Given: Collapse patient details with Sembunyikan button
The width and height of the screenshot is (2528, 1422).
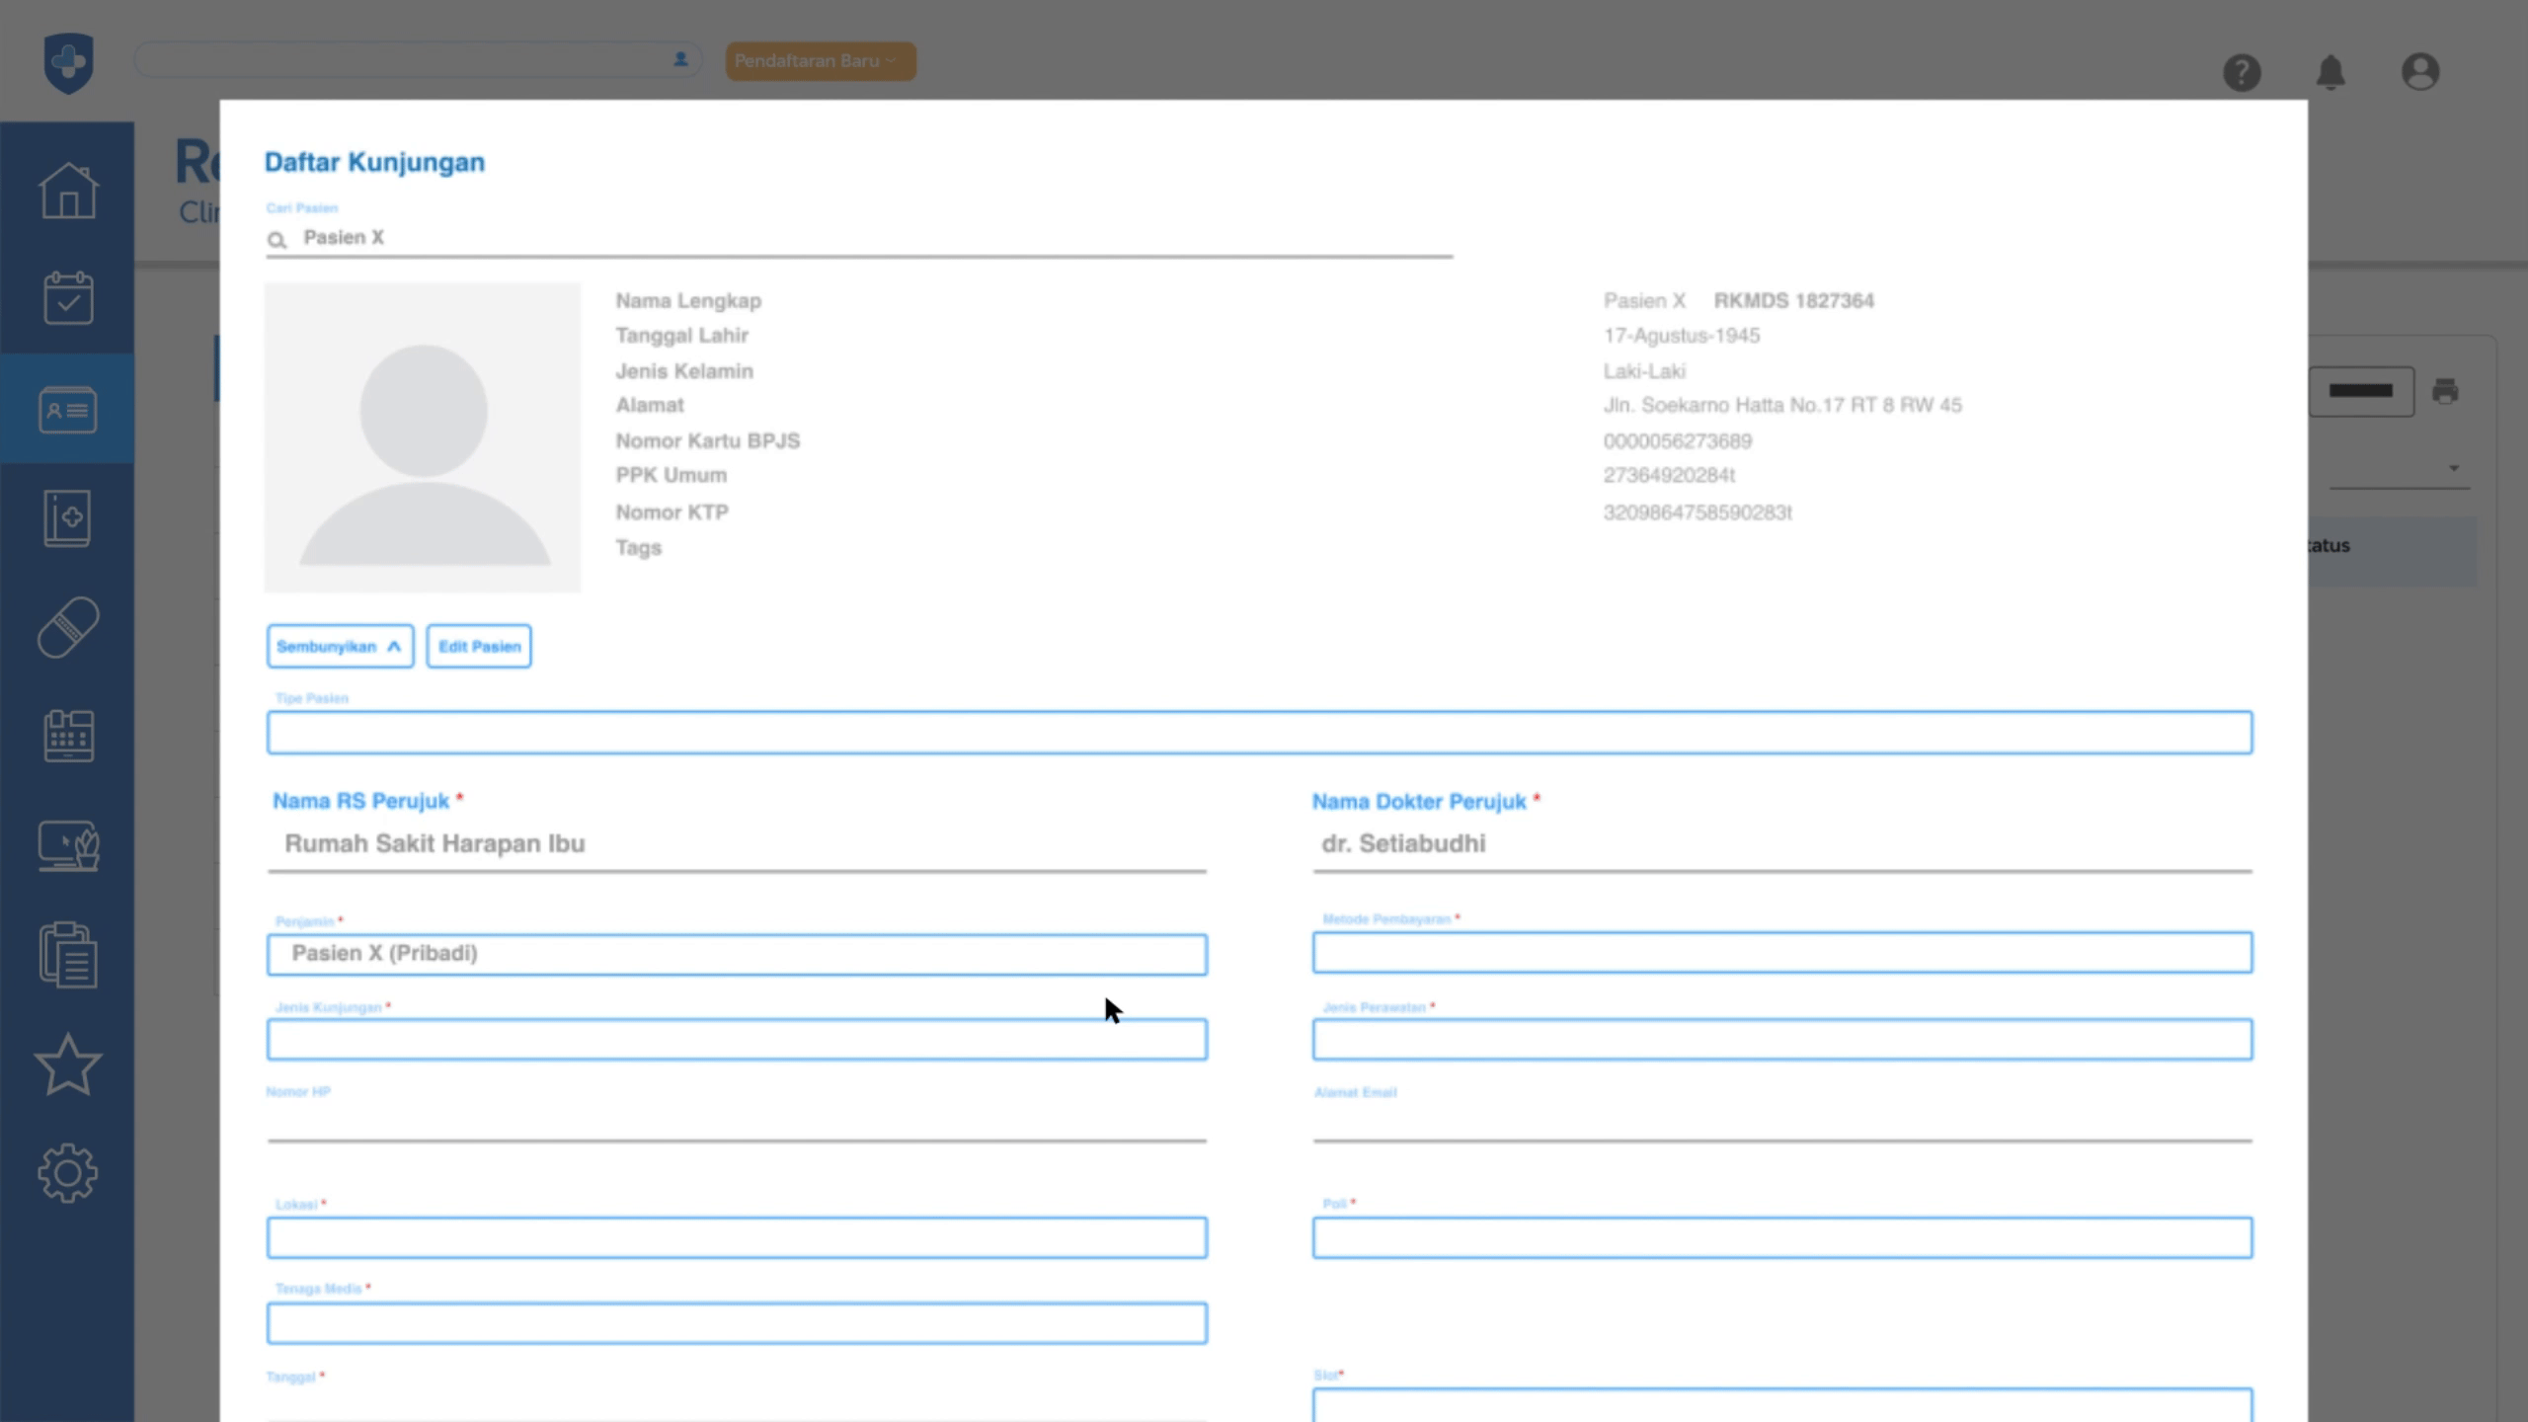Looking at the screenshot, I should (x=340, y=647).
